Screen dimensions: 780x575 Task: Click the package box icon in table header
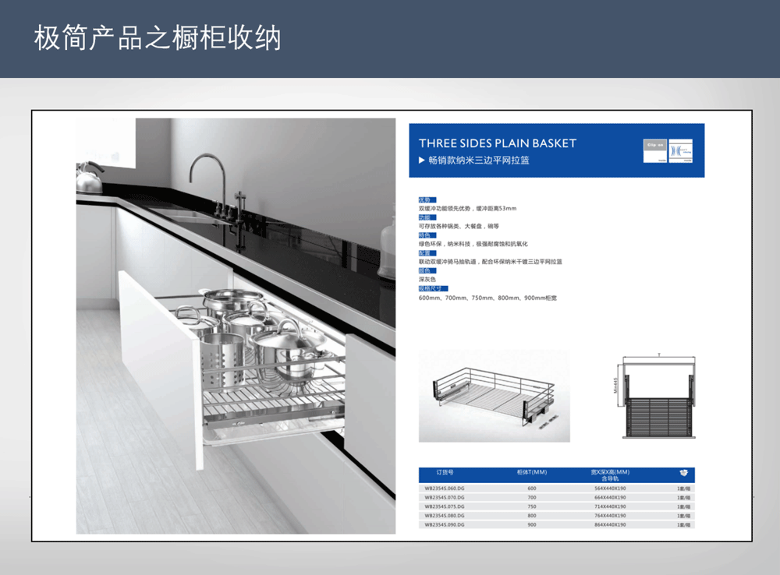pos(683,473)
